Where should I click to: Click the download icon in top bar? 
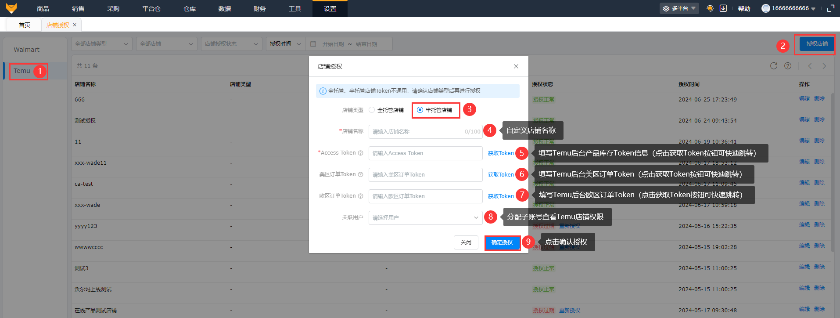[x=723, y=8]
